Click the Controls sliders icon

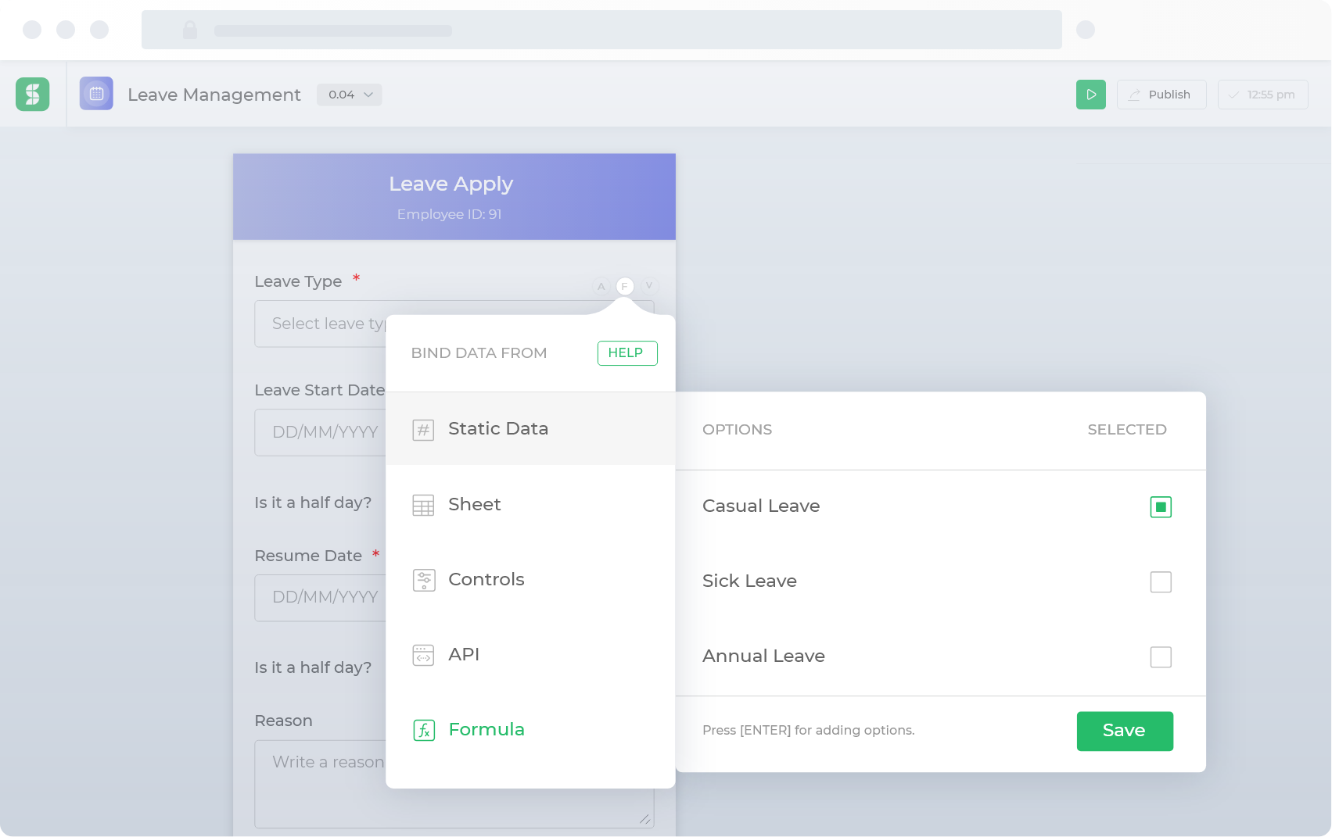[x=423, y=580]
